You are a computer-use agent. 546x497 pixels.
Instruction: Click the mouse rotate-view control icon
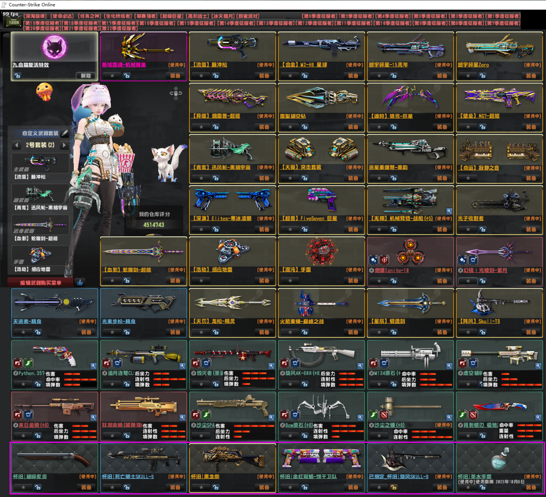[x=176, y=93]
